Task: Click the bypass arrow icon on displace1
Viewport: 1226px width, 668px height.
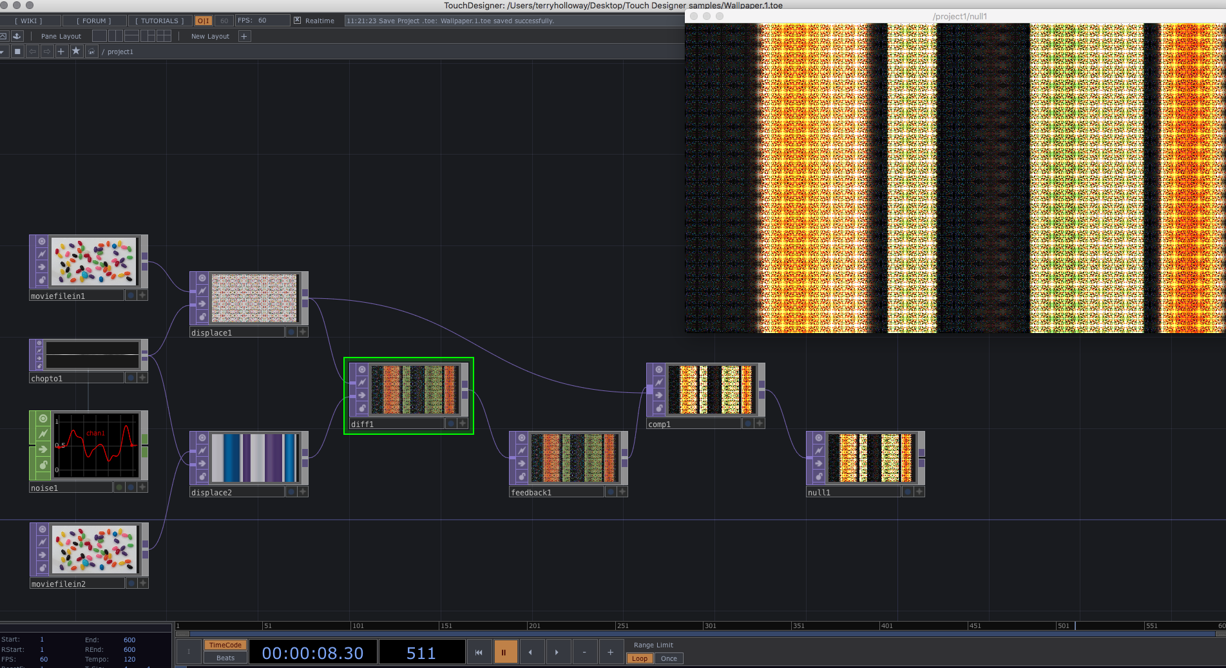Action: (202, 304)
